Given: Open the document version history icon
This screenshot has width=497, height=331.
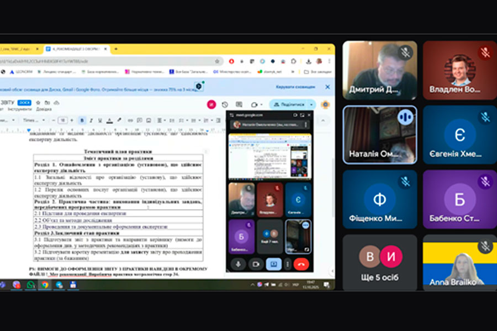Looking at the screenshot, I should [x=225, y=104].
